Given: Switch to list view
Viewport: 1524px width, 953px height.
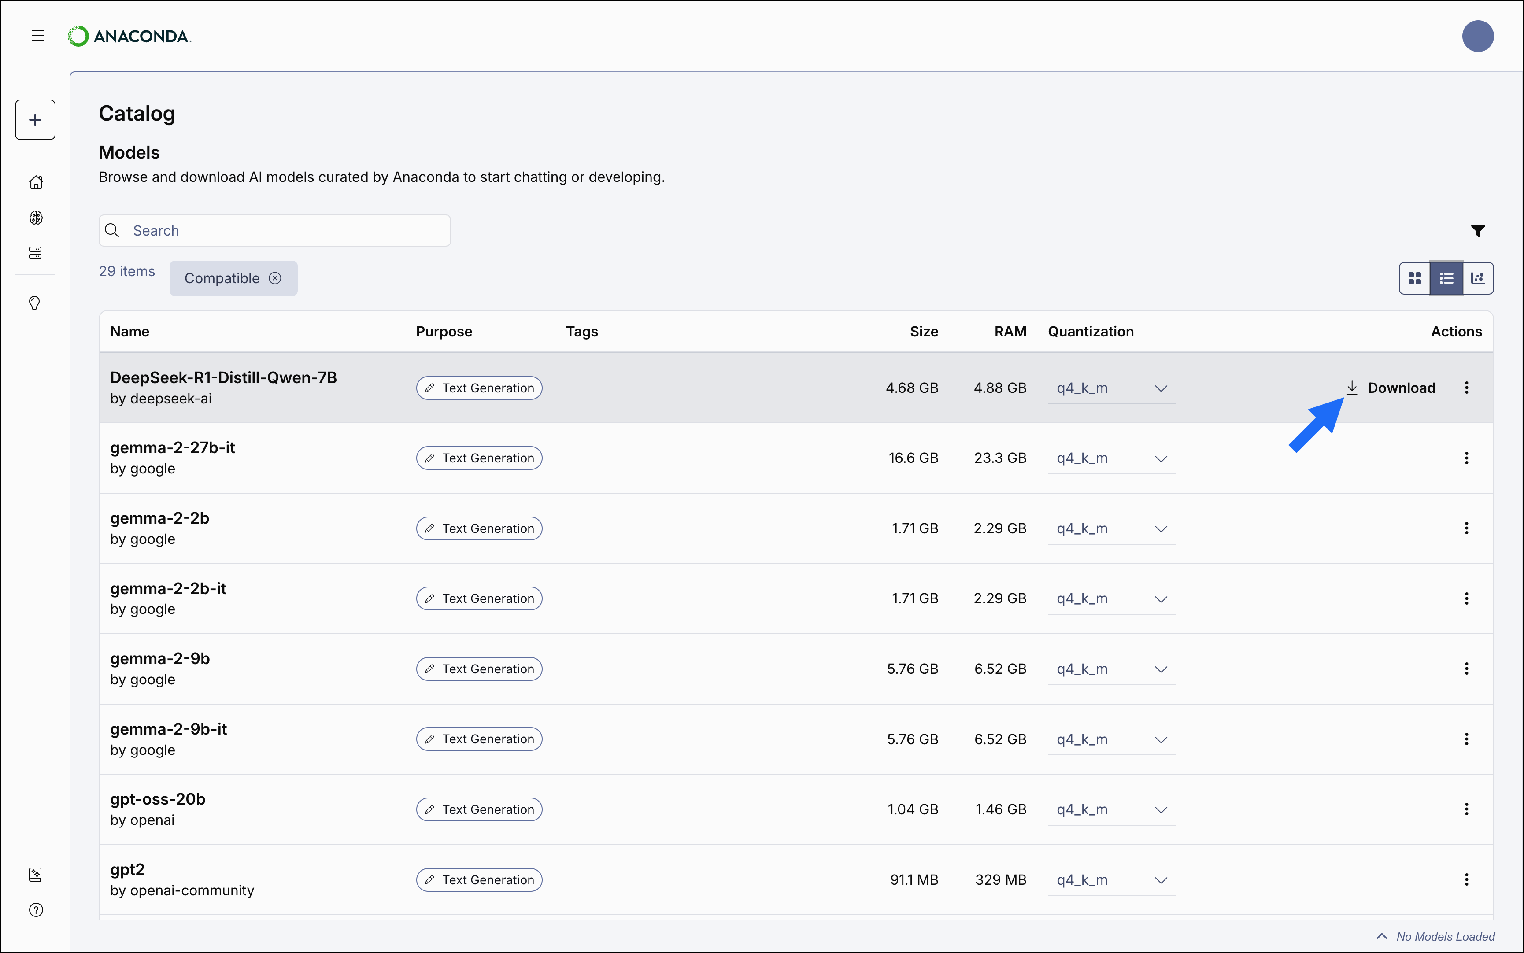Looking at the screenshot, I should click(1446, 279).
